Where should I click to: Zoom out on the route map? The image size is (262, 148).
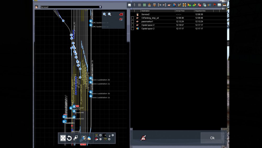110,14
